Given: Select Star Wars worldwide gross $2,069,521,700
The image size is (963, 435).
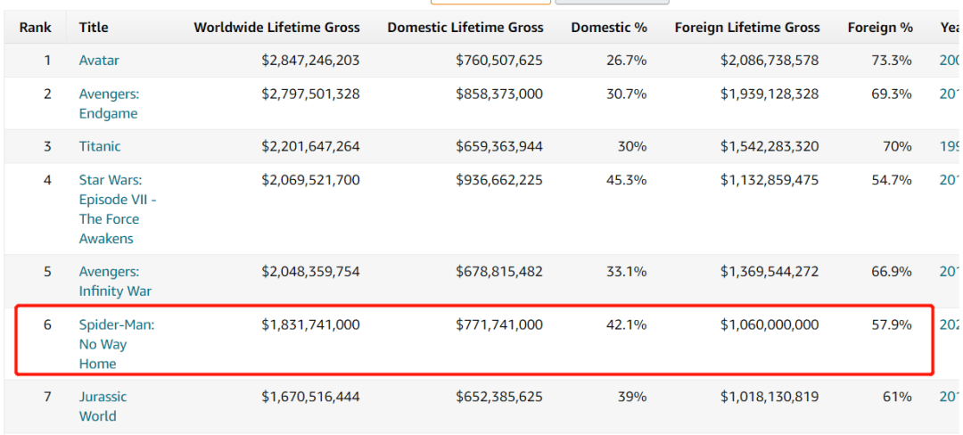Looking at the screenshot, I should coord(311,180).
